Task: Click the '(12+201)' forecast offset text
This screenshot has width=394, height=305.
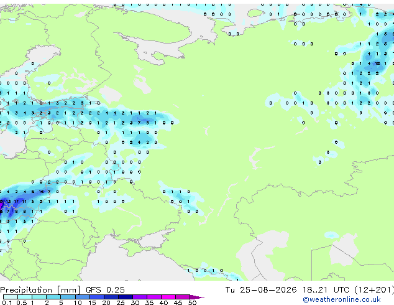Action: tap(374, 290)
